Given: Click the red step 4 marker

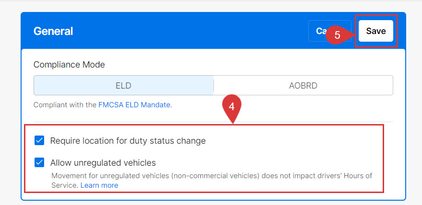Looking at the screenshot, I should pos(232,107).
